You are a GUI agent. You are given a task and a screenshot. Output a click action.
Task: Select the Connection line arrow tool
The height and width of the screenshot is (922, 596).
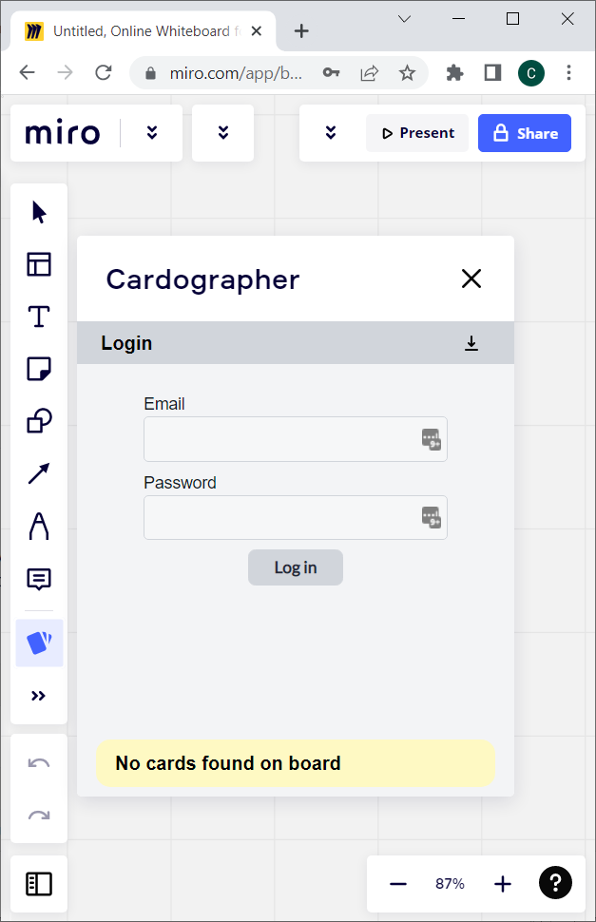tap(39, 473)
